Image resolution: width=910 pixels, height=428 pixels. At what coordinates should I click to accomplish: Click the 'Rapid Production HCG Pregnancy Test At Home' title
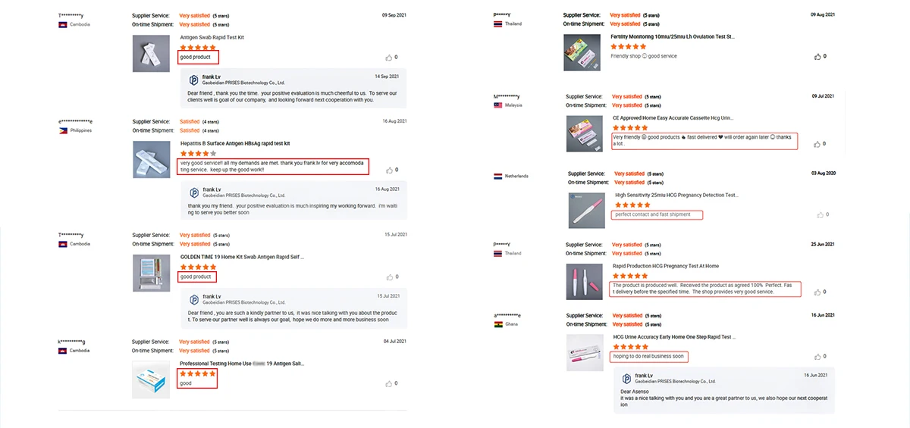pyautogui.click(x=665, y=266)
